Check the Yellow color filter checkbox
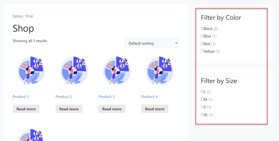The width and height of the screenshot is (279, 141). (x=202, y=51)
